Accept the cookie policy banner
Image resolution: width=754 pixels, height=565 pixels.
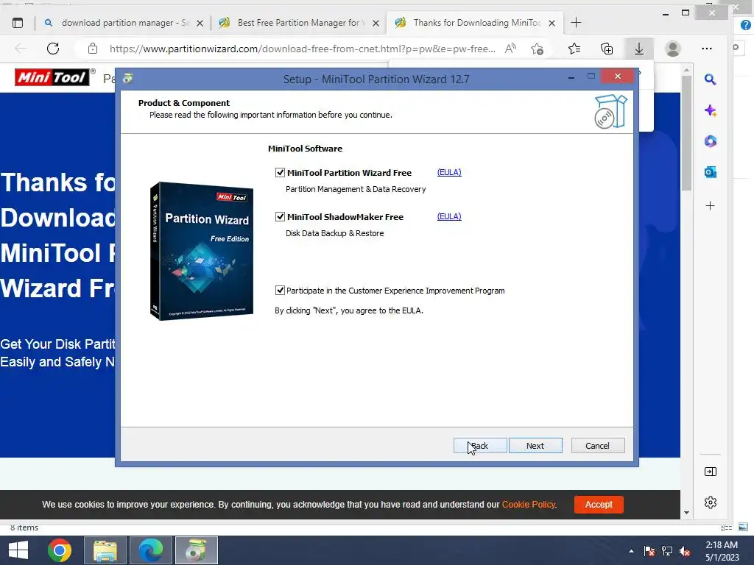tap(599, 505)
